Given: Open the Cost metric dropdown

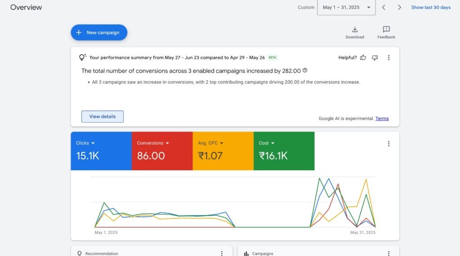Looking at the screenshot, I should pos(266,143).
